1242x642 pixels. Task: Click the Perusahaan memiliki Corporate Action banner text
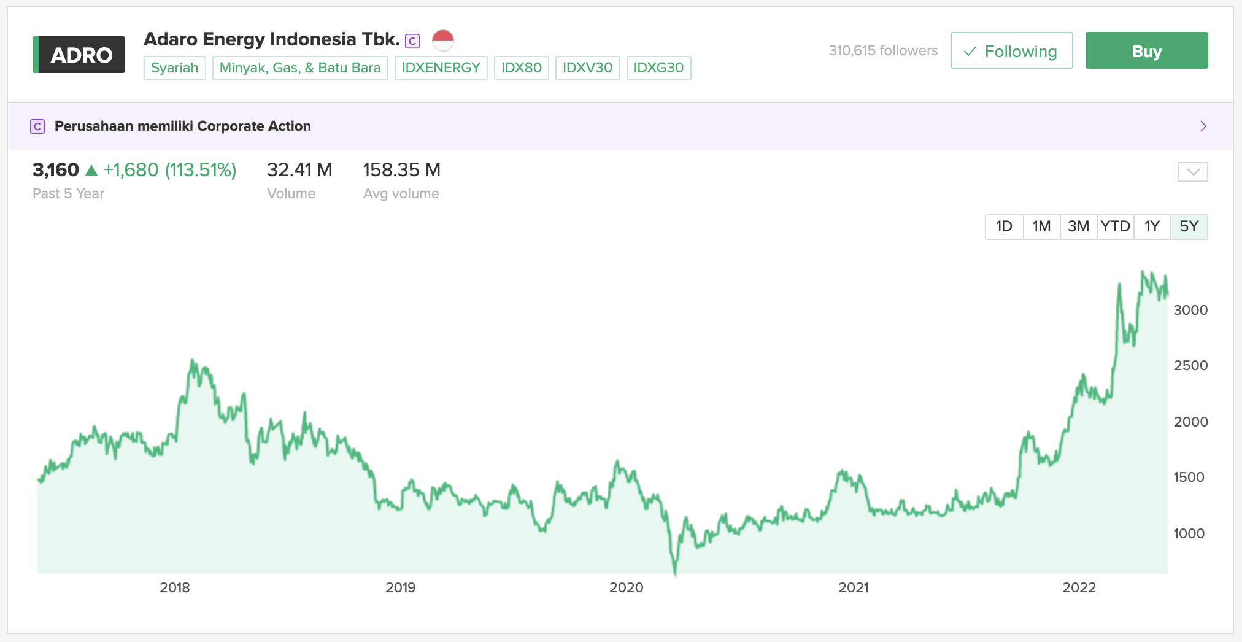[x=183, y=126]
